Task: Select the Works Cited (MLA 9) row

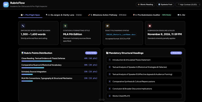Action: [144, 96]
